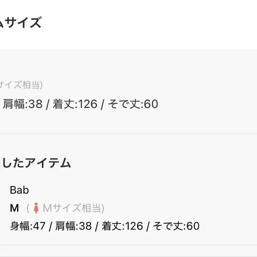Click 身幅:47 in the purchased item
Viewport: 257px width, 257px height.
[x=27, y=226]
